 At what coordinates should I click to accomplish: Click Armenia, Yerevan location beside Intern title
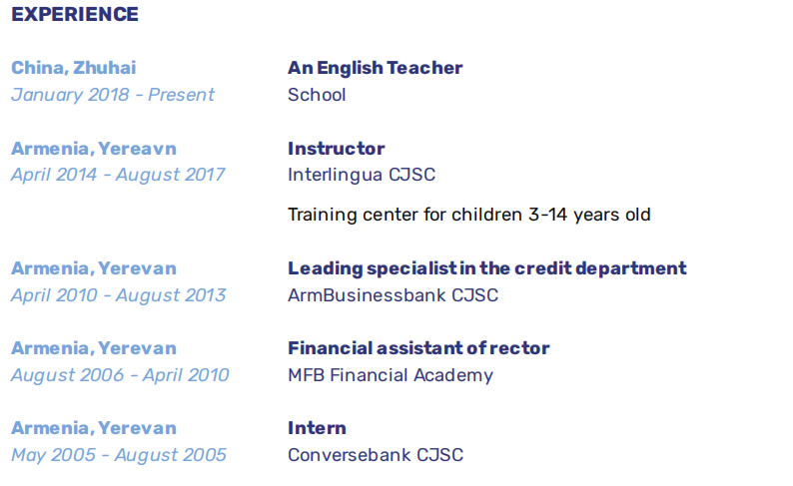[x=94, y=428]
